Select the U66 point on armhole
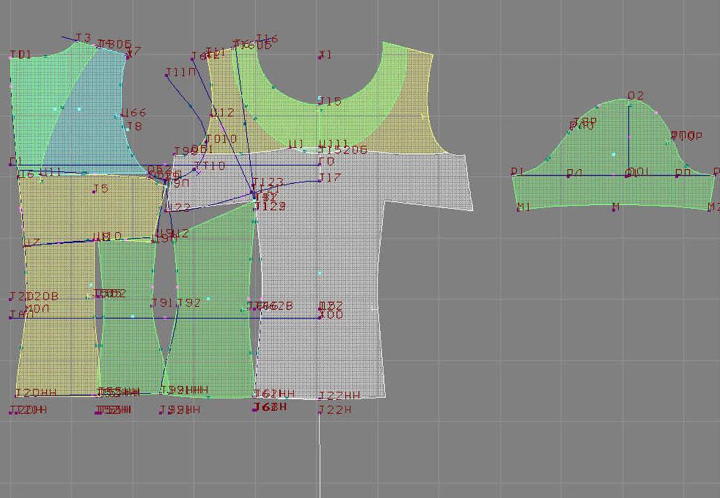The width and height of the screenshot is (720, 498). pos(133,112)
